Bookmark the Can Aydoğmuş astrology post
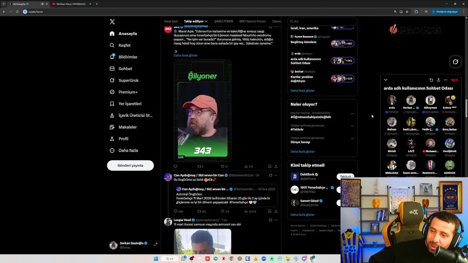The width and height of the screenshot is (468, 263). click(269, 211)
